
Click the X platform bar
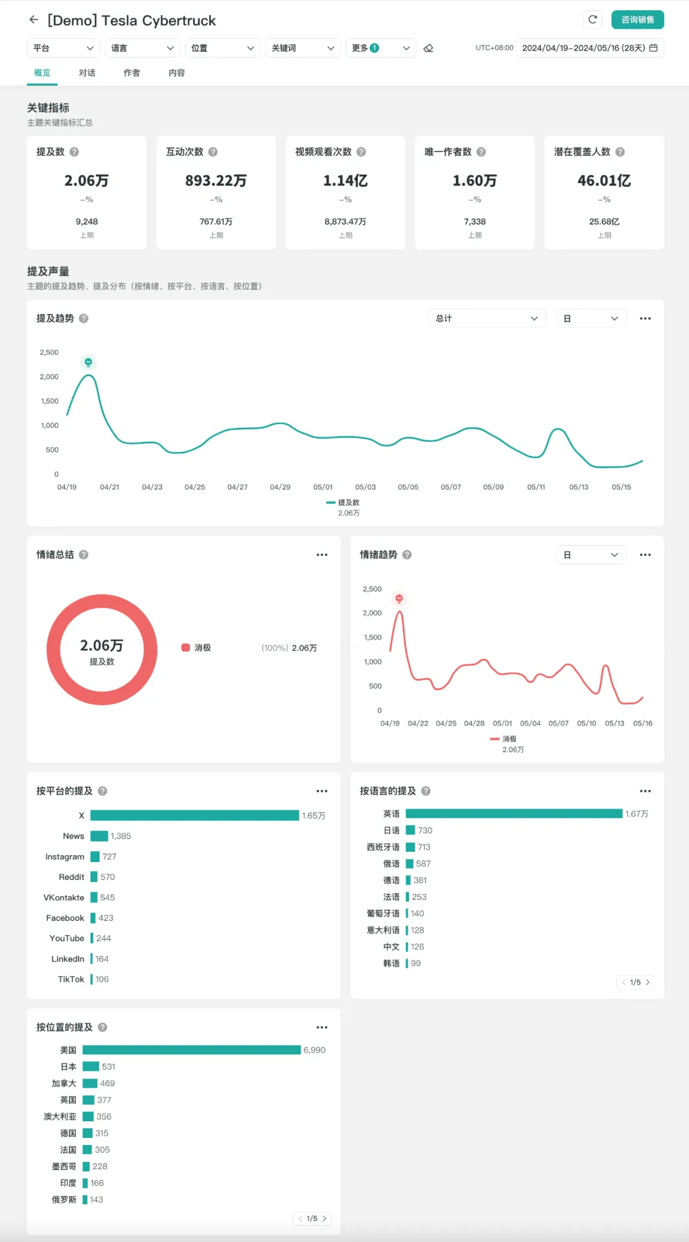coord(195,815)
